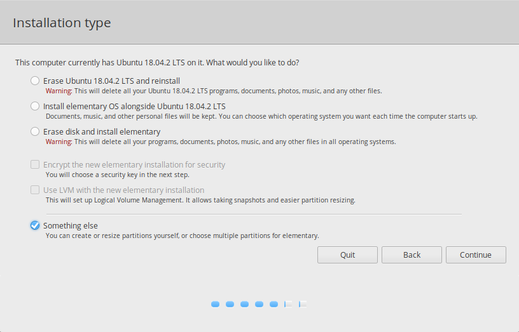Click the Installation type heading

(62, 23)
